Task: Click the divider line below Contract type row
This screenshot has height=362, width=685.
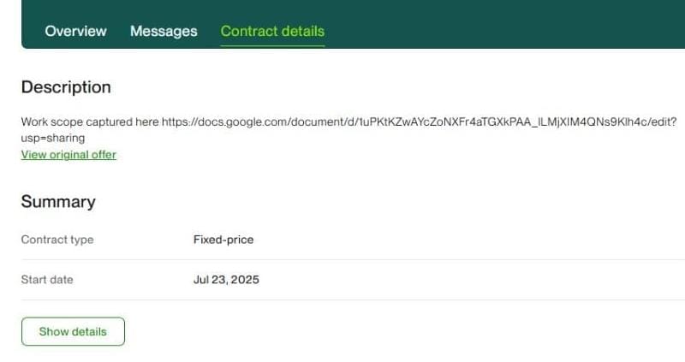Action: coord(342,259)
